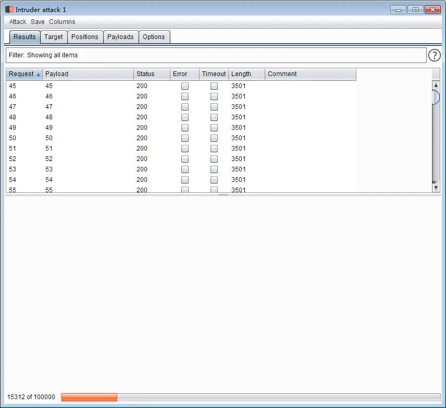Click the help question mark icon
This screenshot has width=446, height=408.
(x=434, y=55)
